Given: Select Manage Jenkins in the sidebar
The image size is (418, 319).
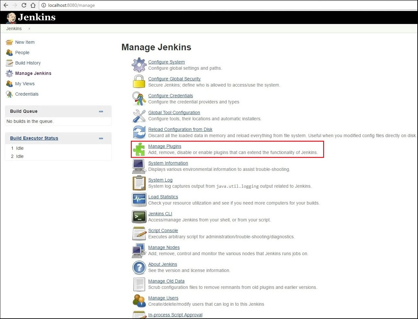Looking at the screenshot, I should point(33,73).
